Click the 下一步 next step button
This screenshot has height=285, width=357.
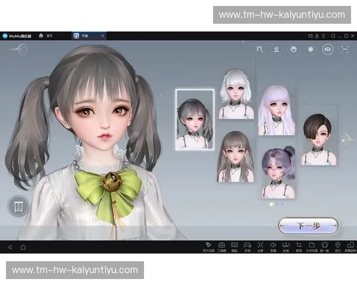308,226
